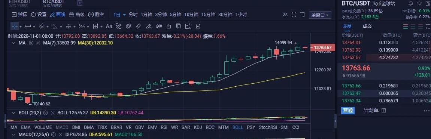Select the crosshair cursor tool
The width and height of the screenshot is (431, 139).
tap(15, 26)
